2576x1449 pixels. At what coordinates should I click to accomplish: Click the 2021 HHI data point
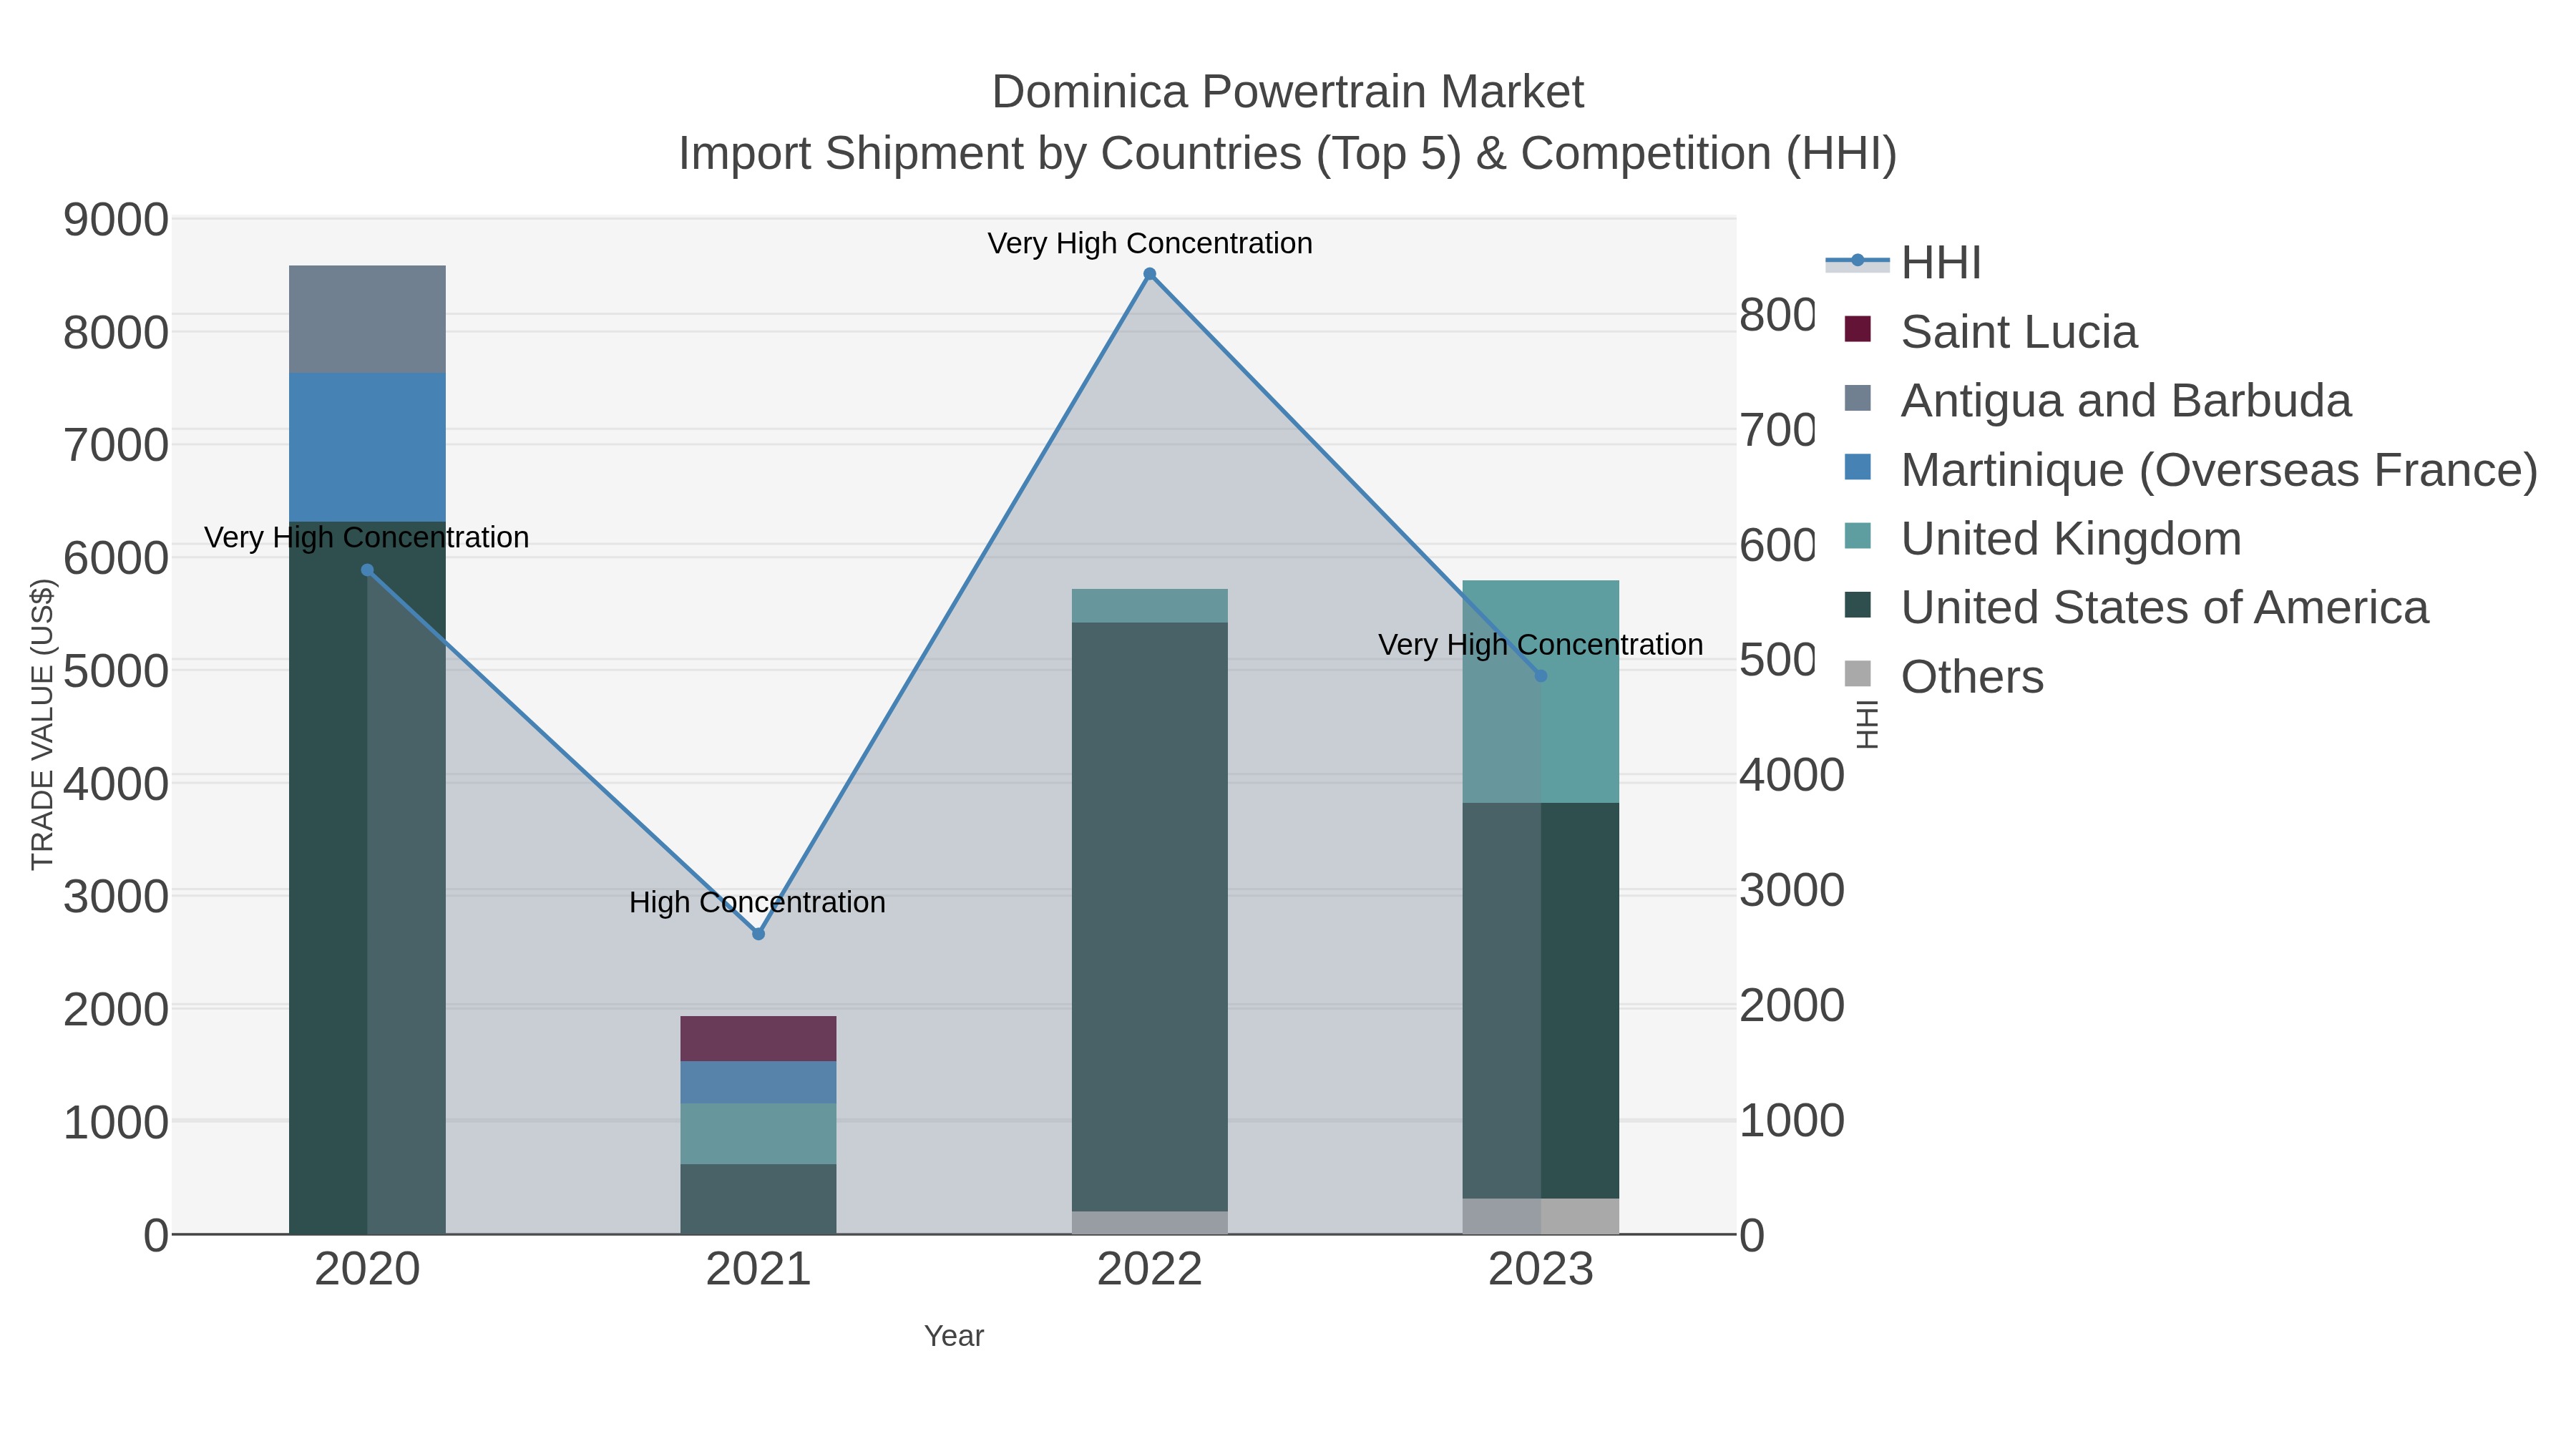click(x=758, y=934)
